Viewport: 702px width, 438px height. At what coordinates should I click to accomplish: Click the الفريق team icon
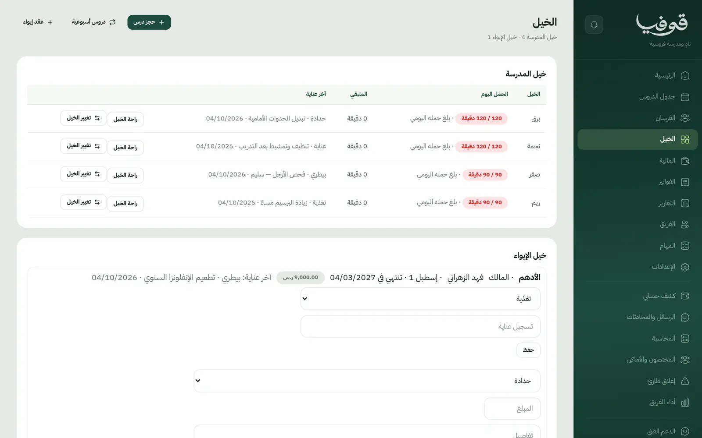pyautogui.click(x=685, y=224)
